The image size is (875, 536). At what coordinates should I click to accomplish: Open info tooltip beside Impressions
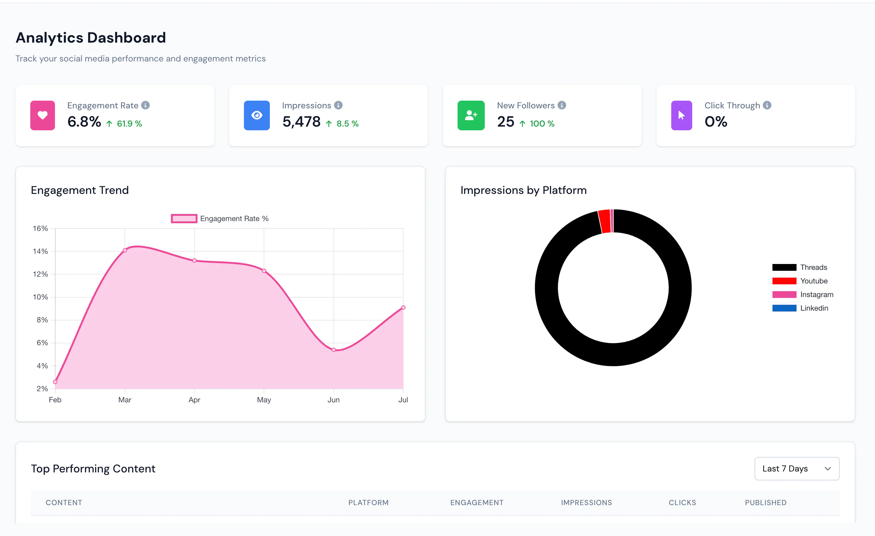pyautogui.click(x=338, y=105)
